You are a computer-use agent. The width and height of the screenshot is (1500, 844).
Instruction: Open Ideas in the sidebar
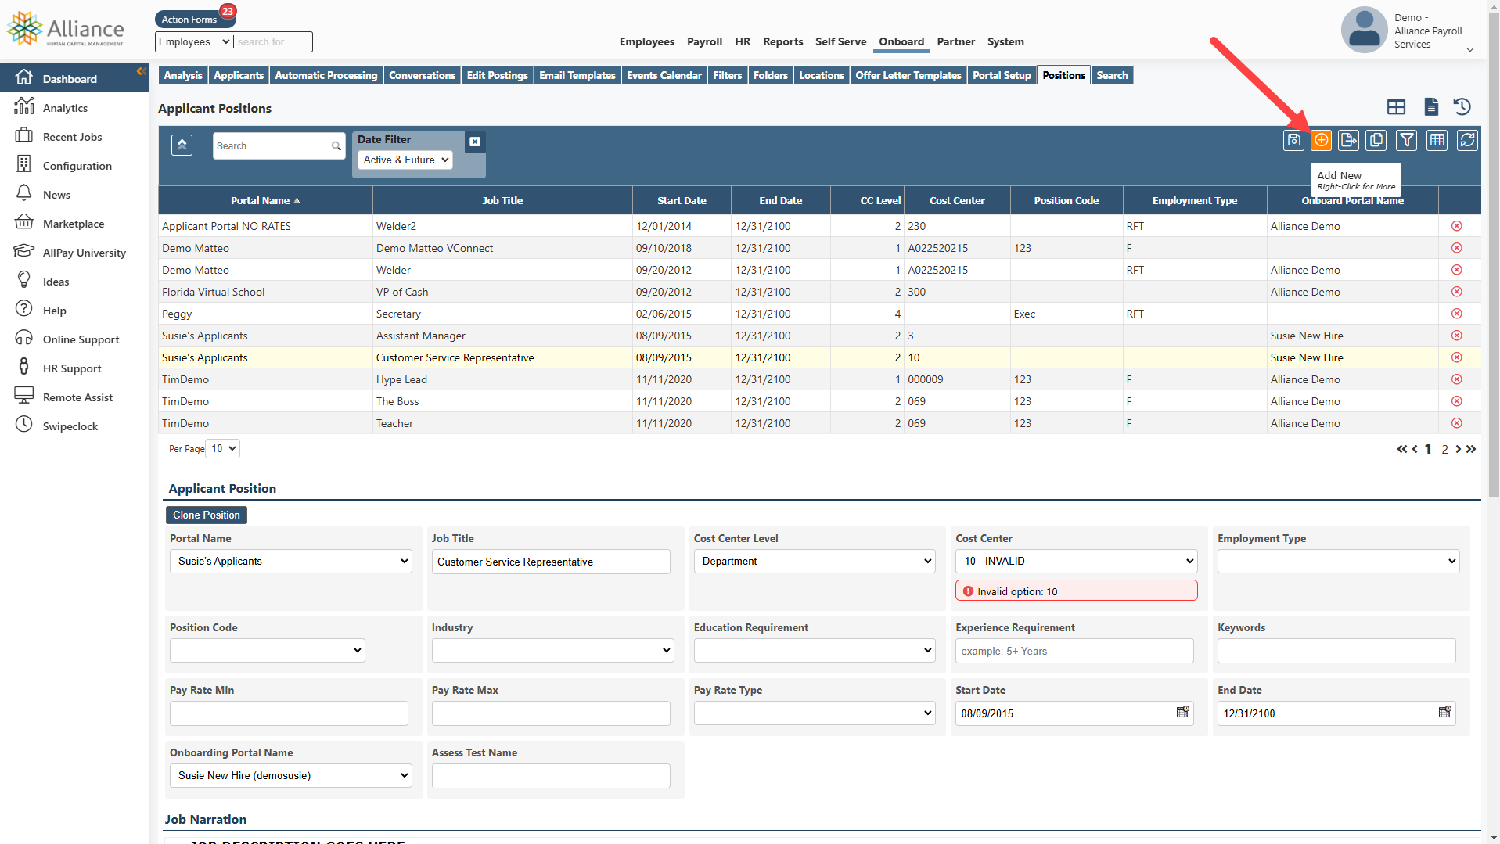(56, 282)
